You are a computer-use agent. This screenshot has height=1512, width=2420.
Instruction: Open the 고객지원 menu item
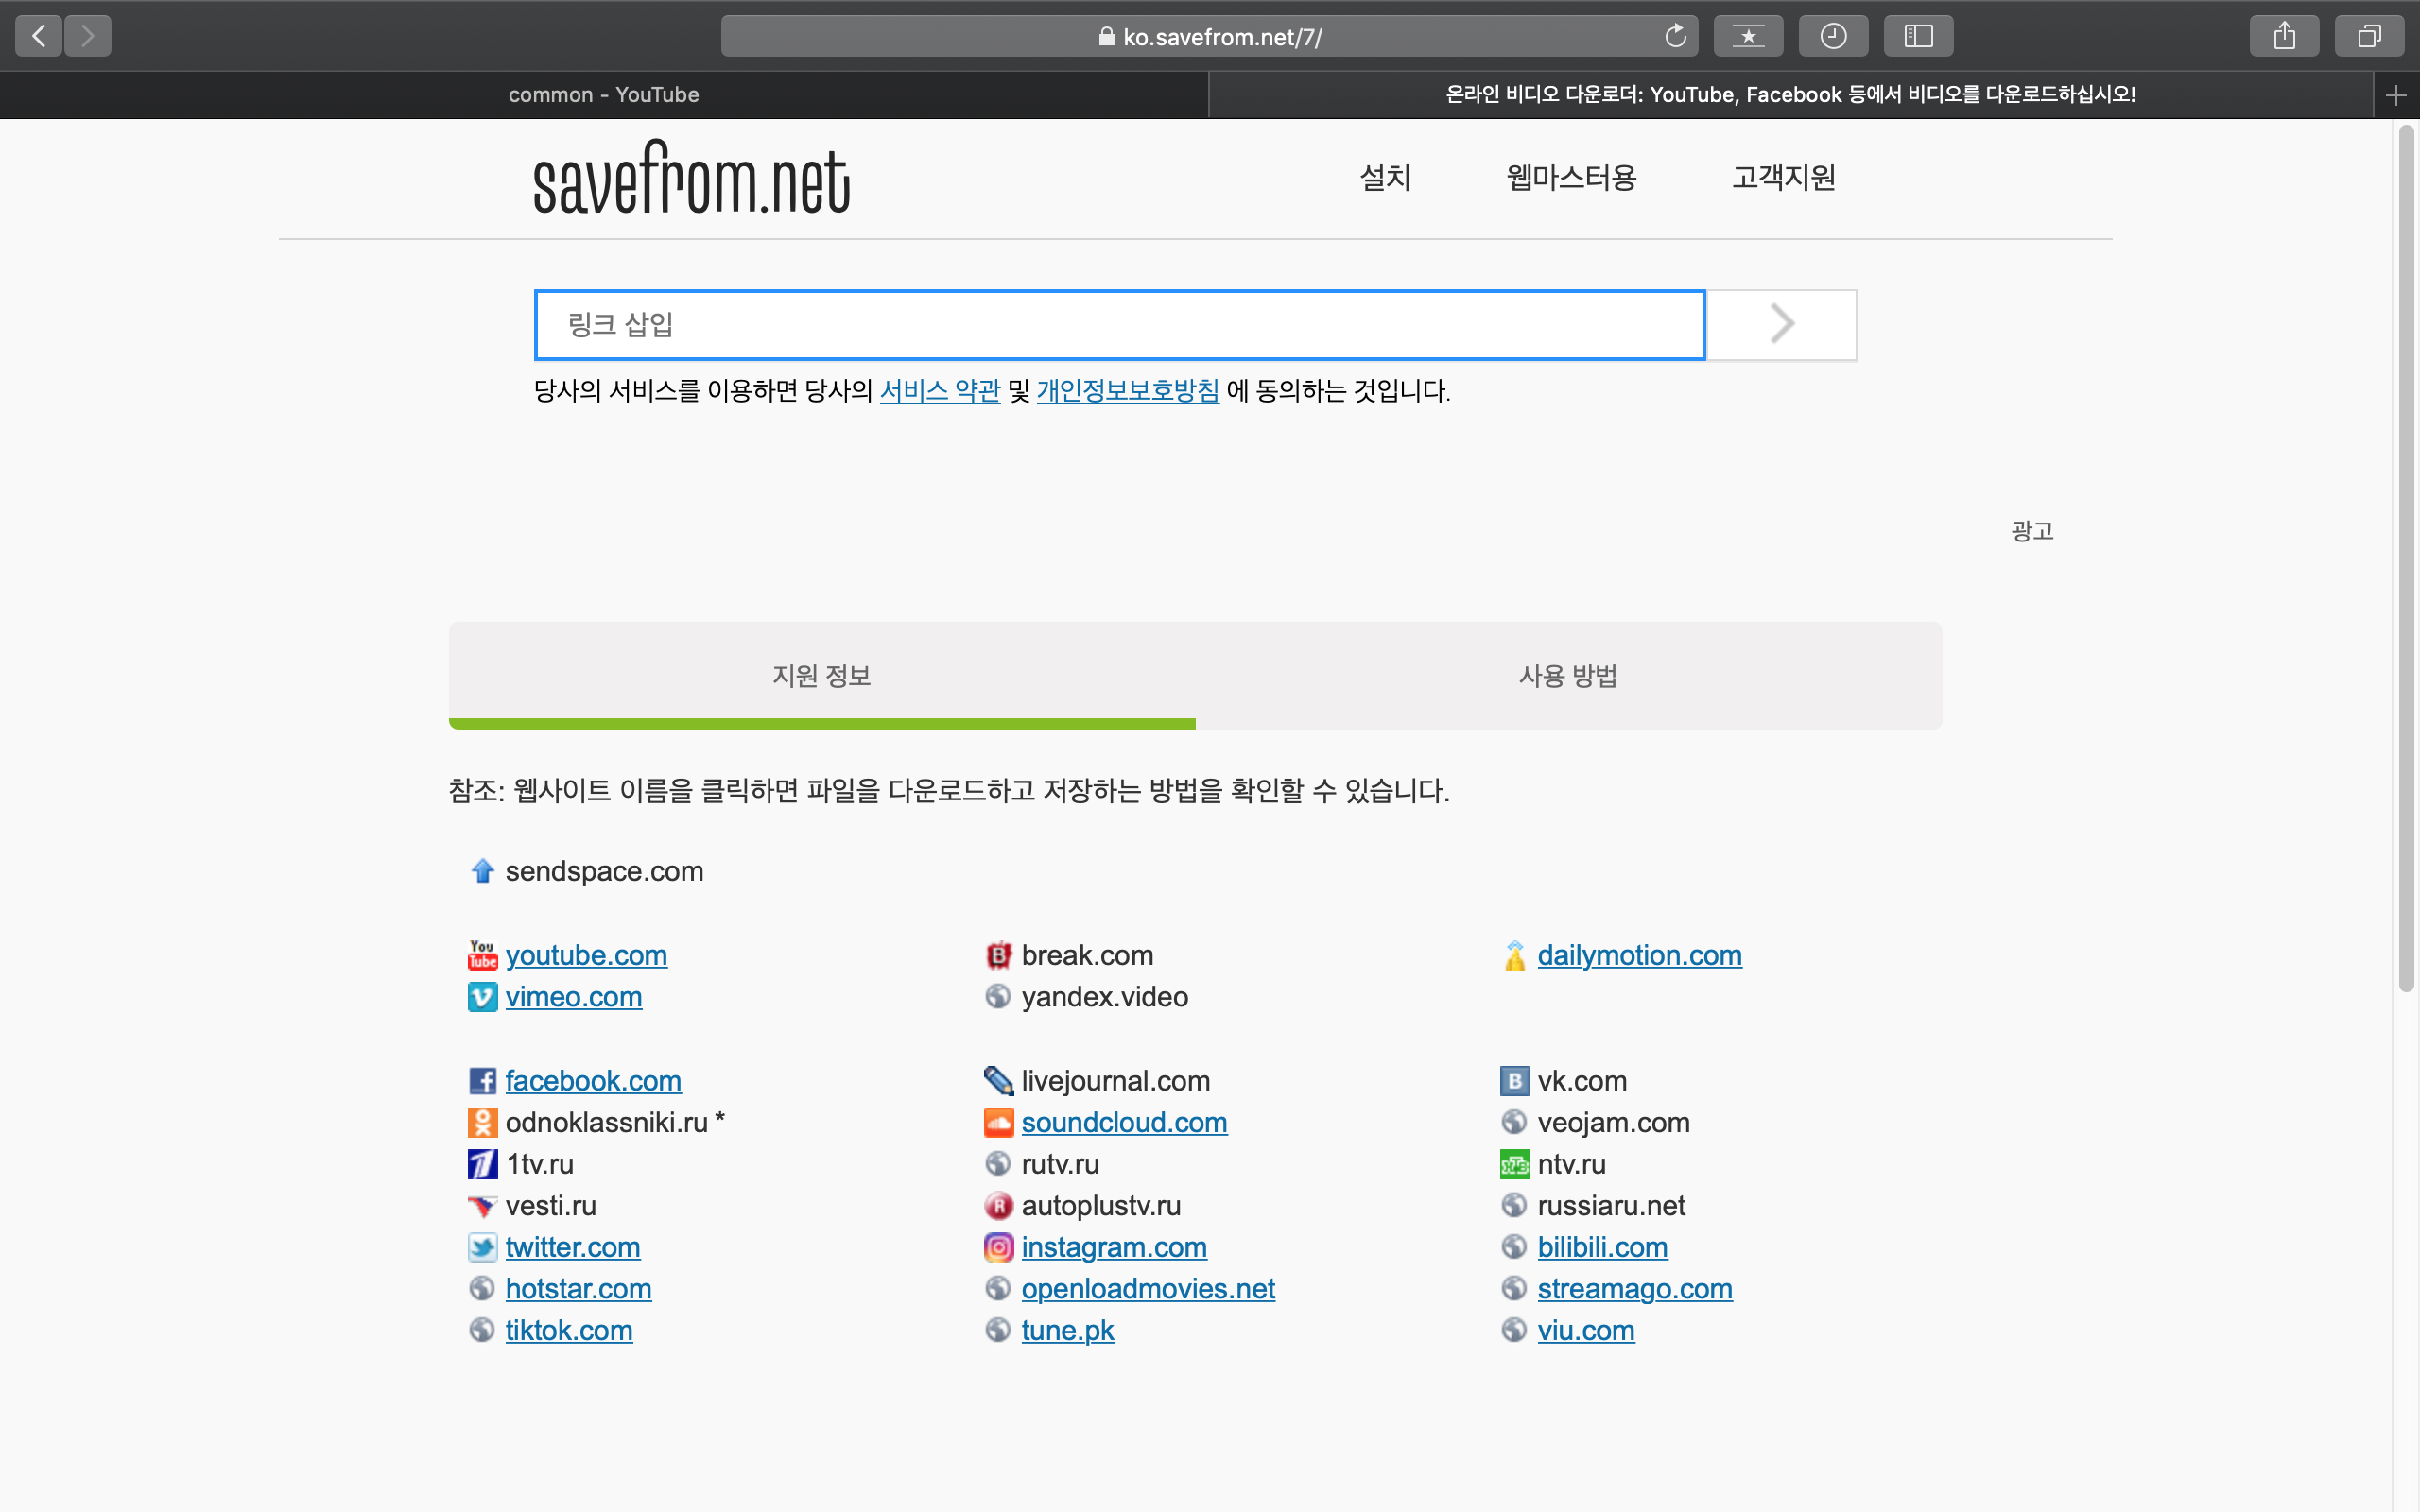pyautogui.click(x=1783, y=178)
